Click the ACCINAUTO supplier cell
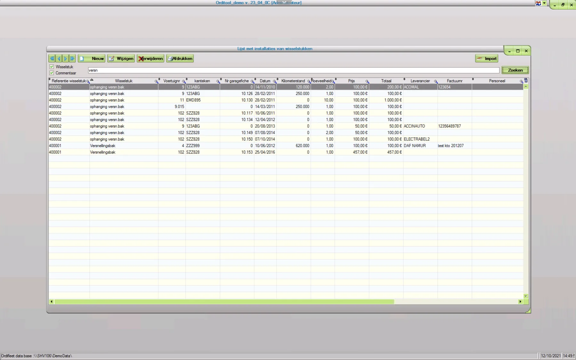Viewport: 576px width, 360px height. [x=420, y=126]
